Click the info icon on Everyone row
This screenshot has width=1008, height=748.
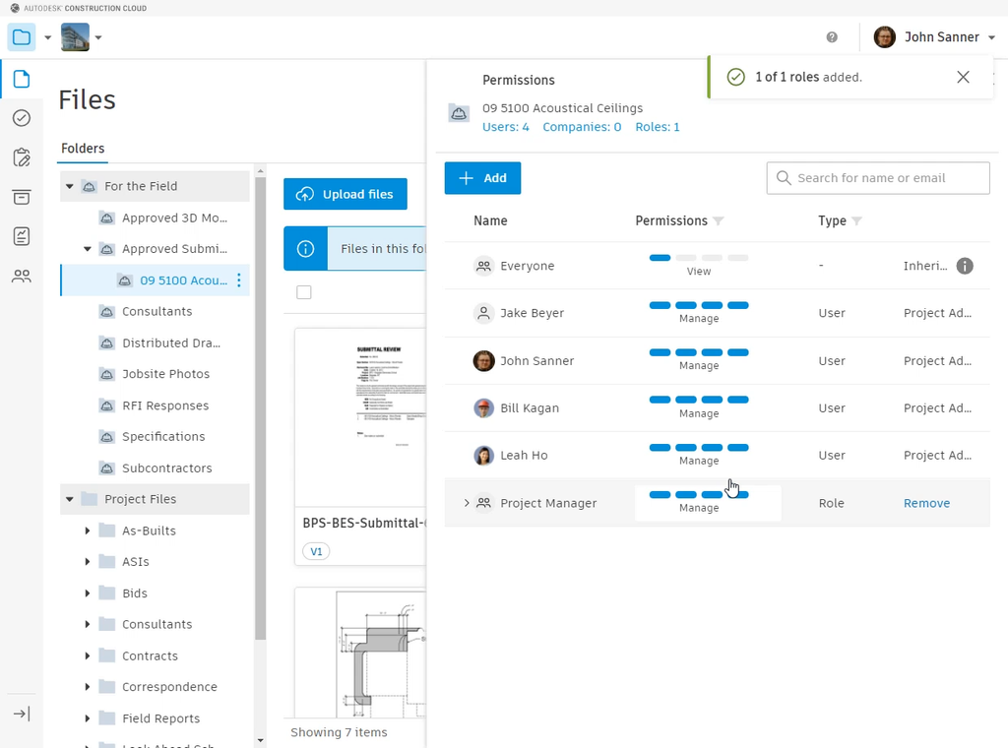[x=965, y=266]
